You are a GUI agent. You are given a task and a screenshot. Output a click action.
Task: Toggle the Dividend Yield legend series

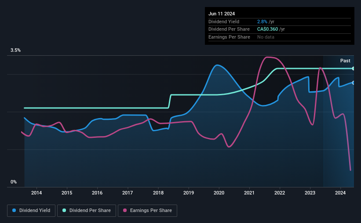[x=31, y=211]
